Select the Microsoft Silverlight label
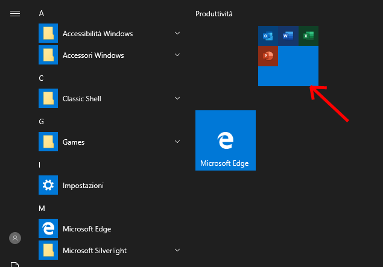 pyautogui.click(x=95, y=251)
